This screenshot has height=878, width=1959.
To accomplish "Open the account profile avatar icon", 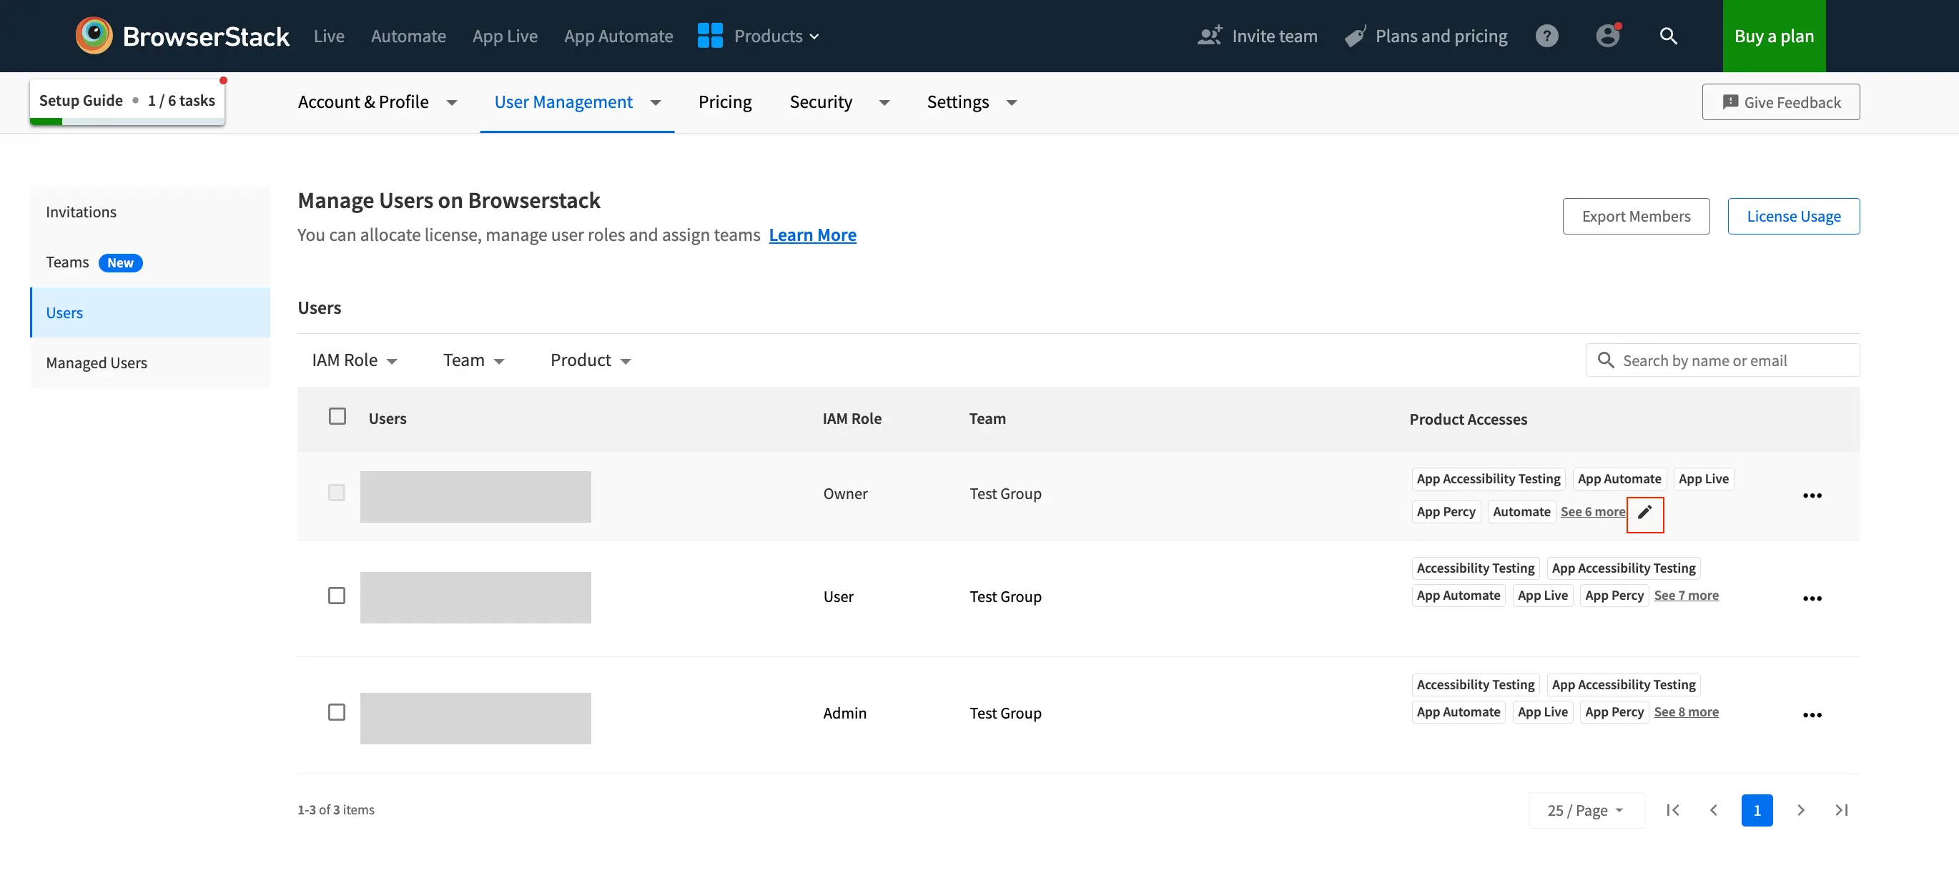I will tap(1607, 36).
